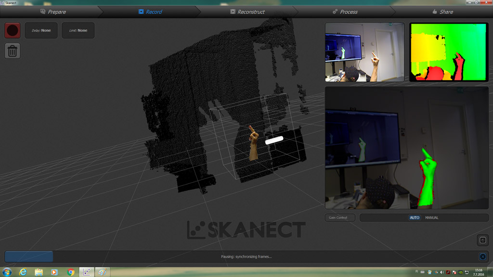
Task: Open Paint from the taskbar
Action: [x=102, y=272]
